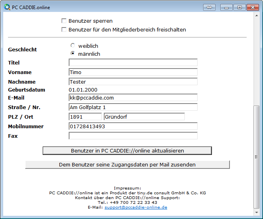Click the Mobilnummer field
The height and width of the screenshot is (219, 263).
133,126
